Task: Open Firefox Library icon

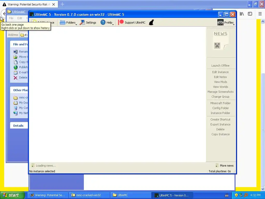Action: click(x=242, y=14)
